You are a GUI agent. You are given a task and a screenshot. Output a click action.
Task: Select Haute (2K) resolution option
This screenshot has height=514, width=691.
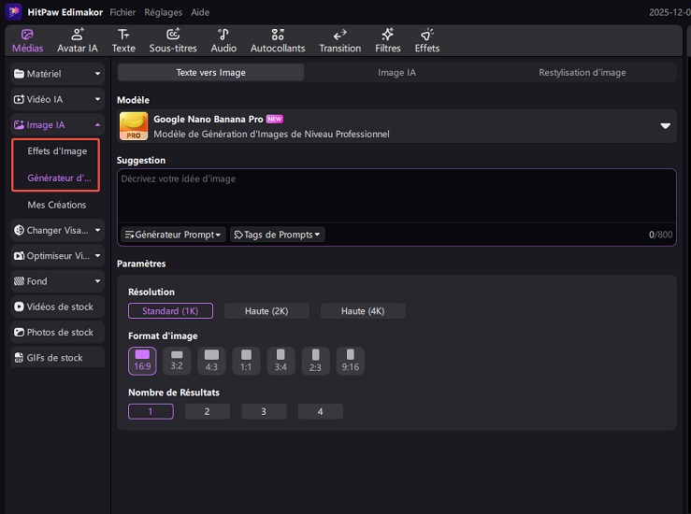[266, 311]
